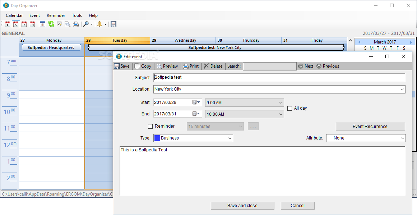
Task: Click Print in Edit event toolbar
Action: pos(191,66)
